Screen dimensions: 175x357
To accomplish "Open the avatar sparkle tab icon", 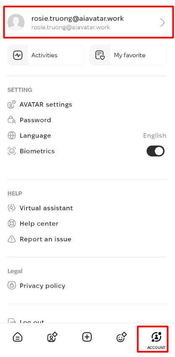I will pyautogui.click(x=52, y=337).
